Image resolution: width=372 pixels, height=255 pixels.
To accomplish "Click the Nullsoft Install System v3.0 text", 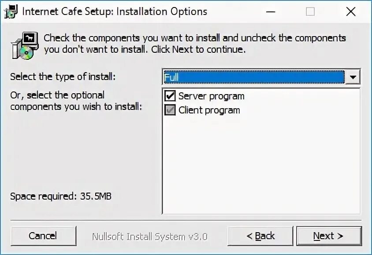I will [149, 237].
